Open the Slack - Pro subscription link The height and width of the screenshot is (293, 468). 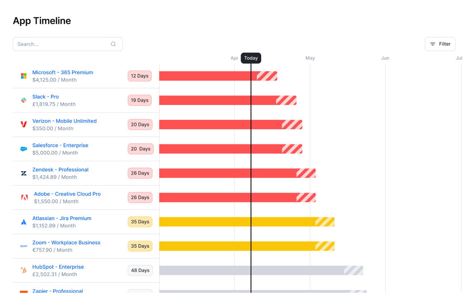(45, 96)
